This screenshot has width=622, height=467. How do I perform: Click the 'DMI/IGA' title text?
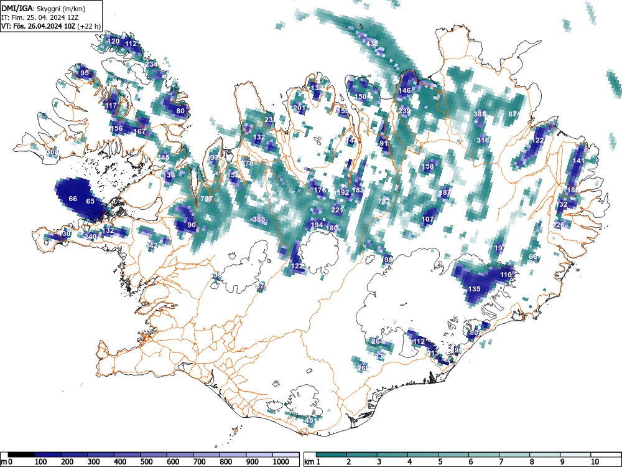16,8
